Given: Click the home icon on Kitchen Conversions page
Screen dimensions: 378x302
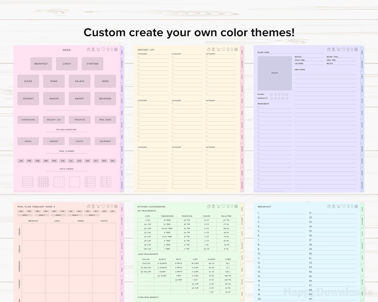Looking at the screenshot, I should click(209, 206).
